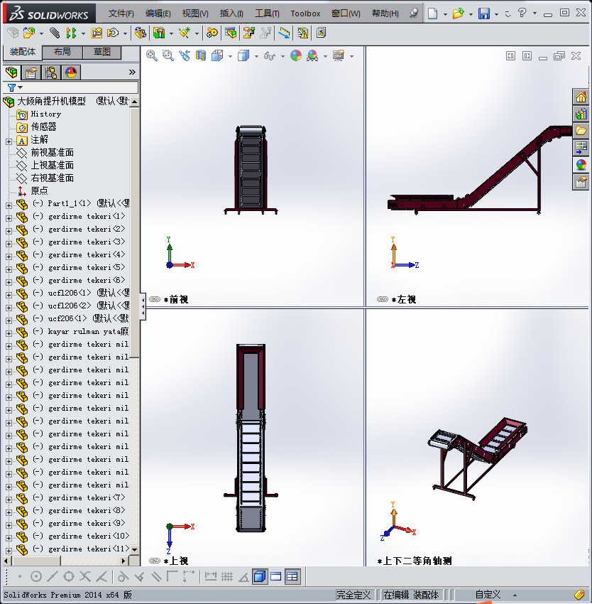Open the Linear Component Pattern tool
Viewport: 592px width, 604px height.
point(71,33)
